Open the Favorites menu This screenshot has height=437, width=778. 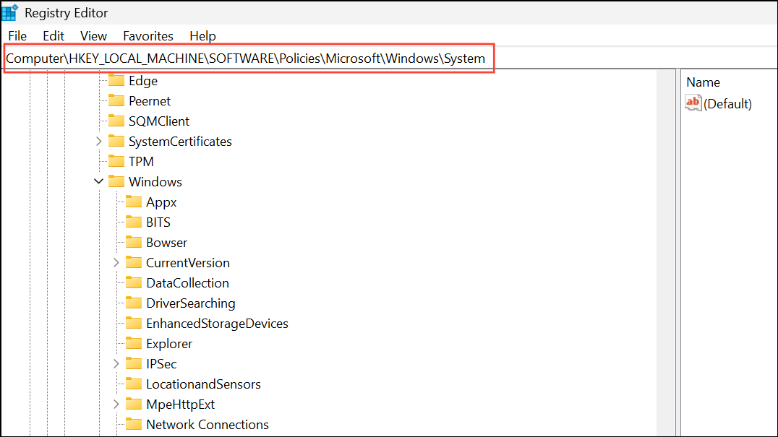[148, 35]
